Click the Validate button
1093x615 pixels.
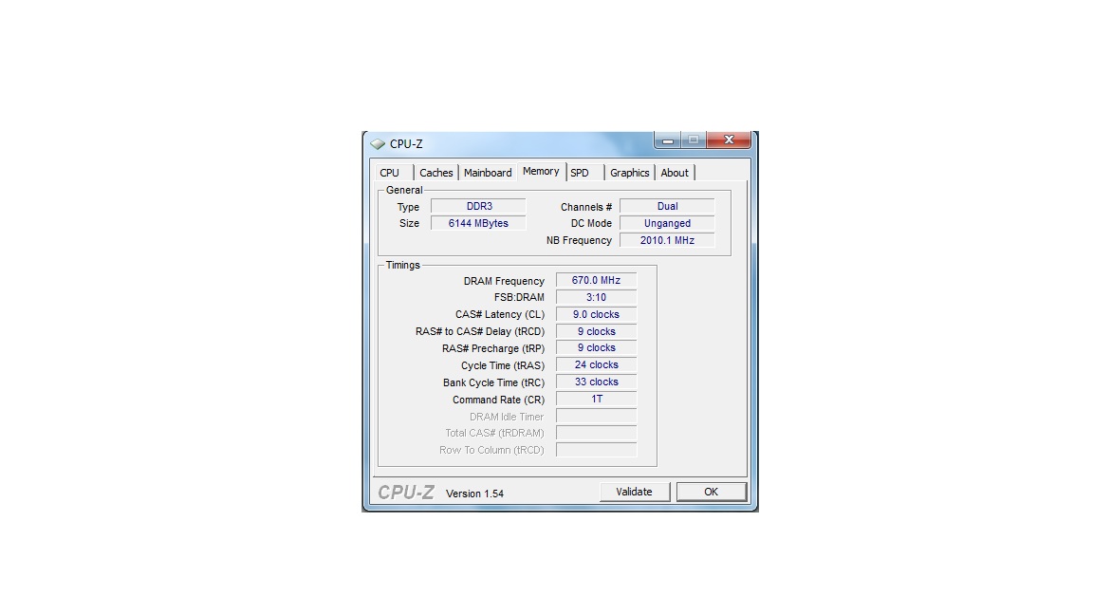[x=635, y=492]
